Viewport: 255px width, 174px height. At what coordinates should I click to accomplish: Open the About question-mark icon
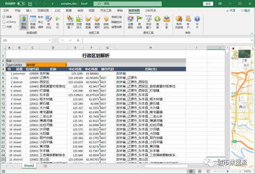coord(197,22)
